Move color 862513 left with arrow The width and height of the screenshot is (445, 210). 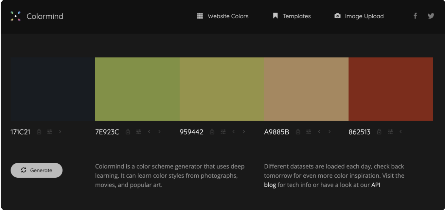[x=400, y=132]
